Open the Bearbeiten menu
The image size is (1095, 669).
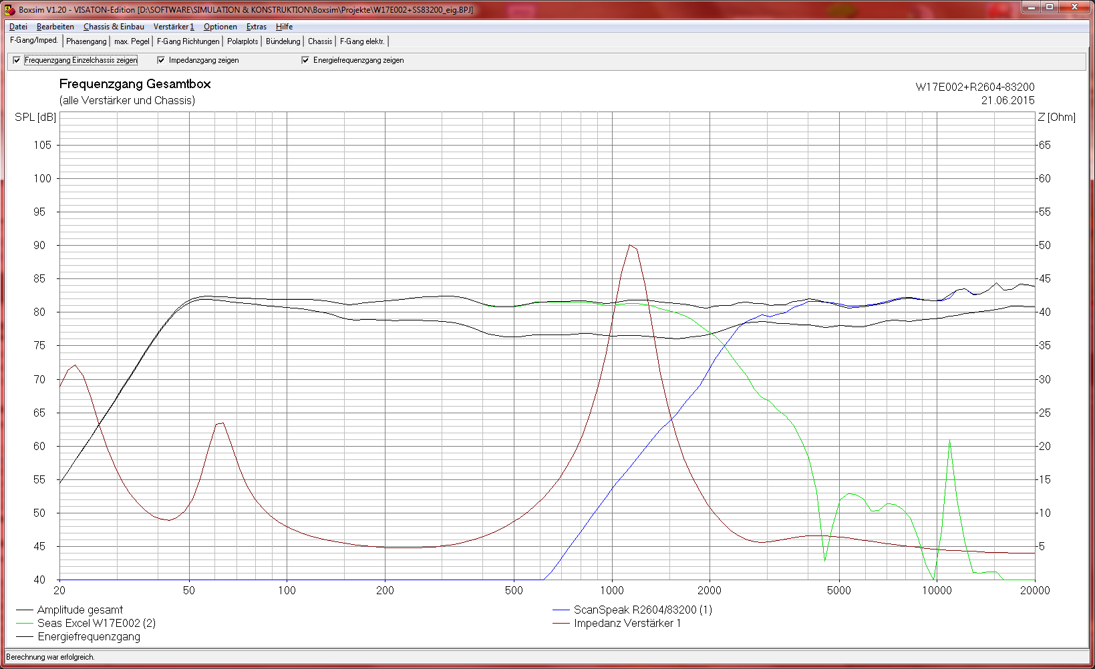pyautogui.click(x=55, y=27)
